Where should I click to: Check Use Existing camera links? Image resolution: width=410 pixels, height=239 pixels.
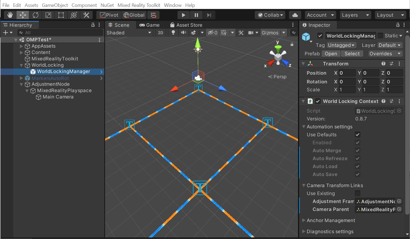tap(357, 193)
